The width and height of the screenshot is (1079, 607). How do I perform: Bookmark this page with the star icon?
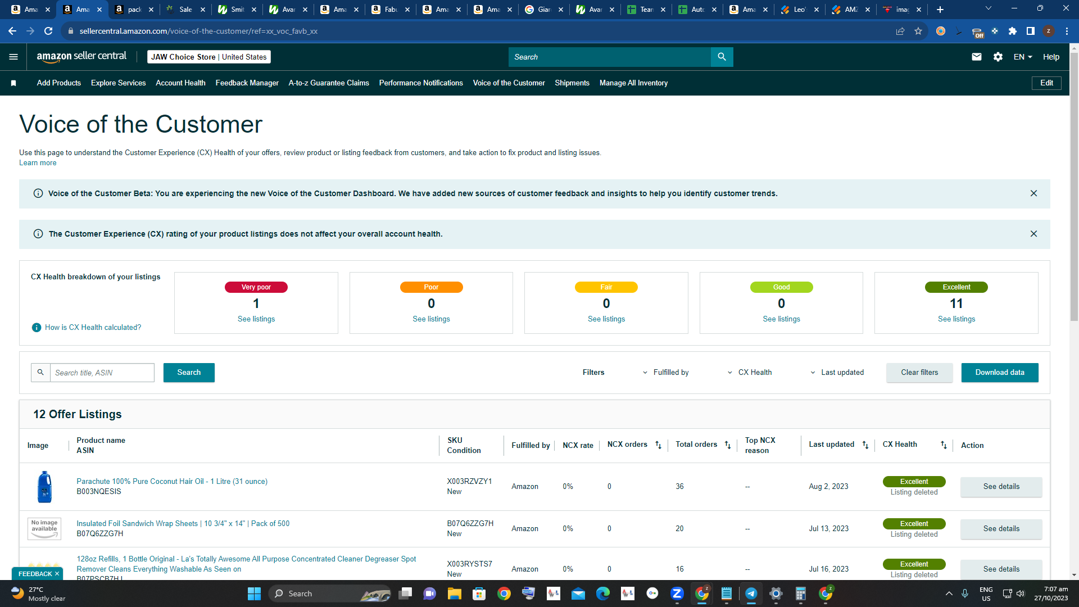pyautogui.click(x=918, y=31)
